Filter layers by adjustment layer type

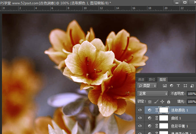172,85
